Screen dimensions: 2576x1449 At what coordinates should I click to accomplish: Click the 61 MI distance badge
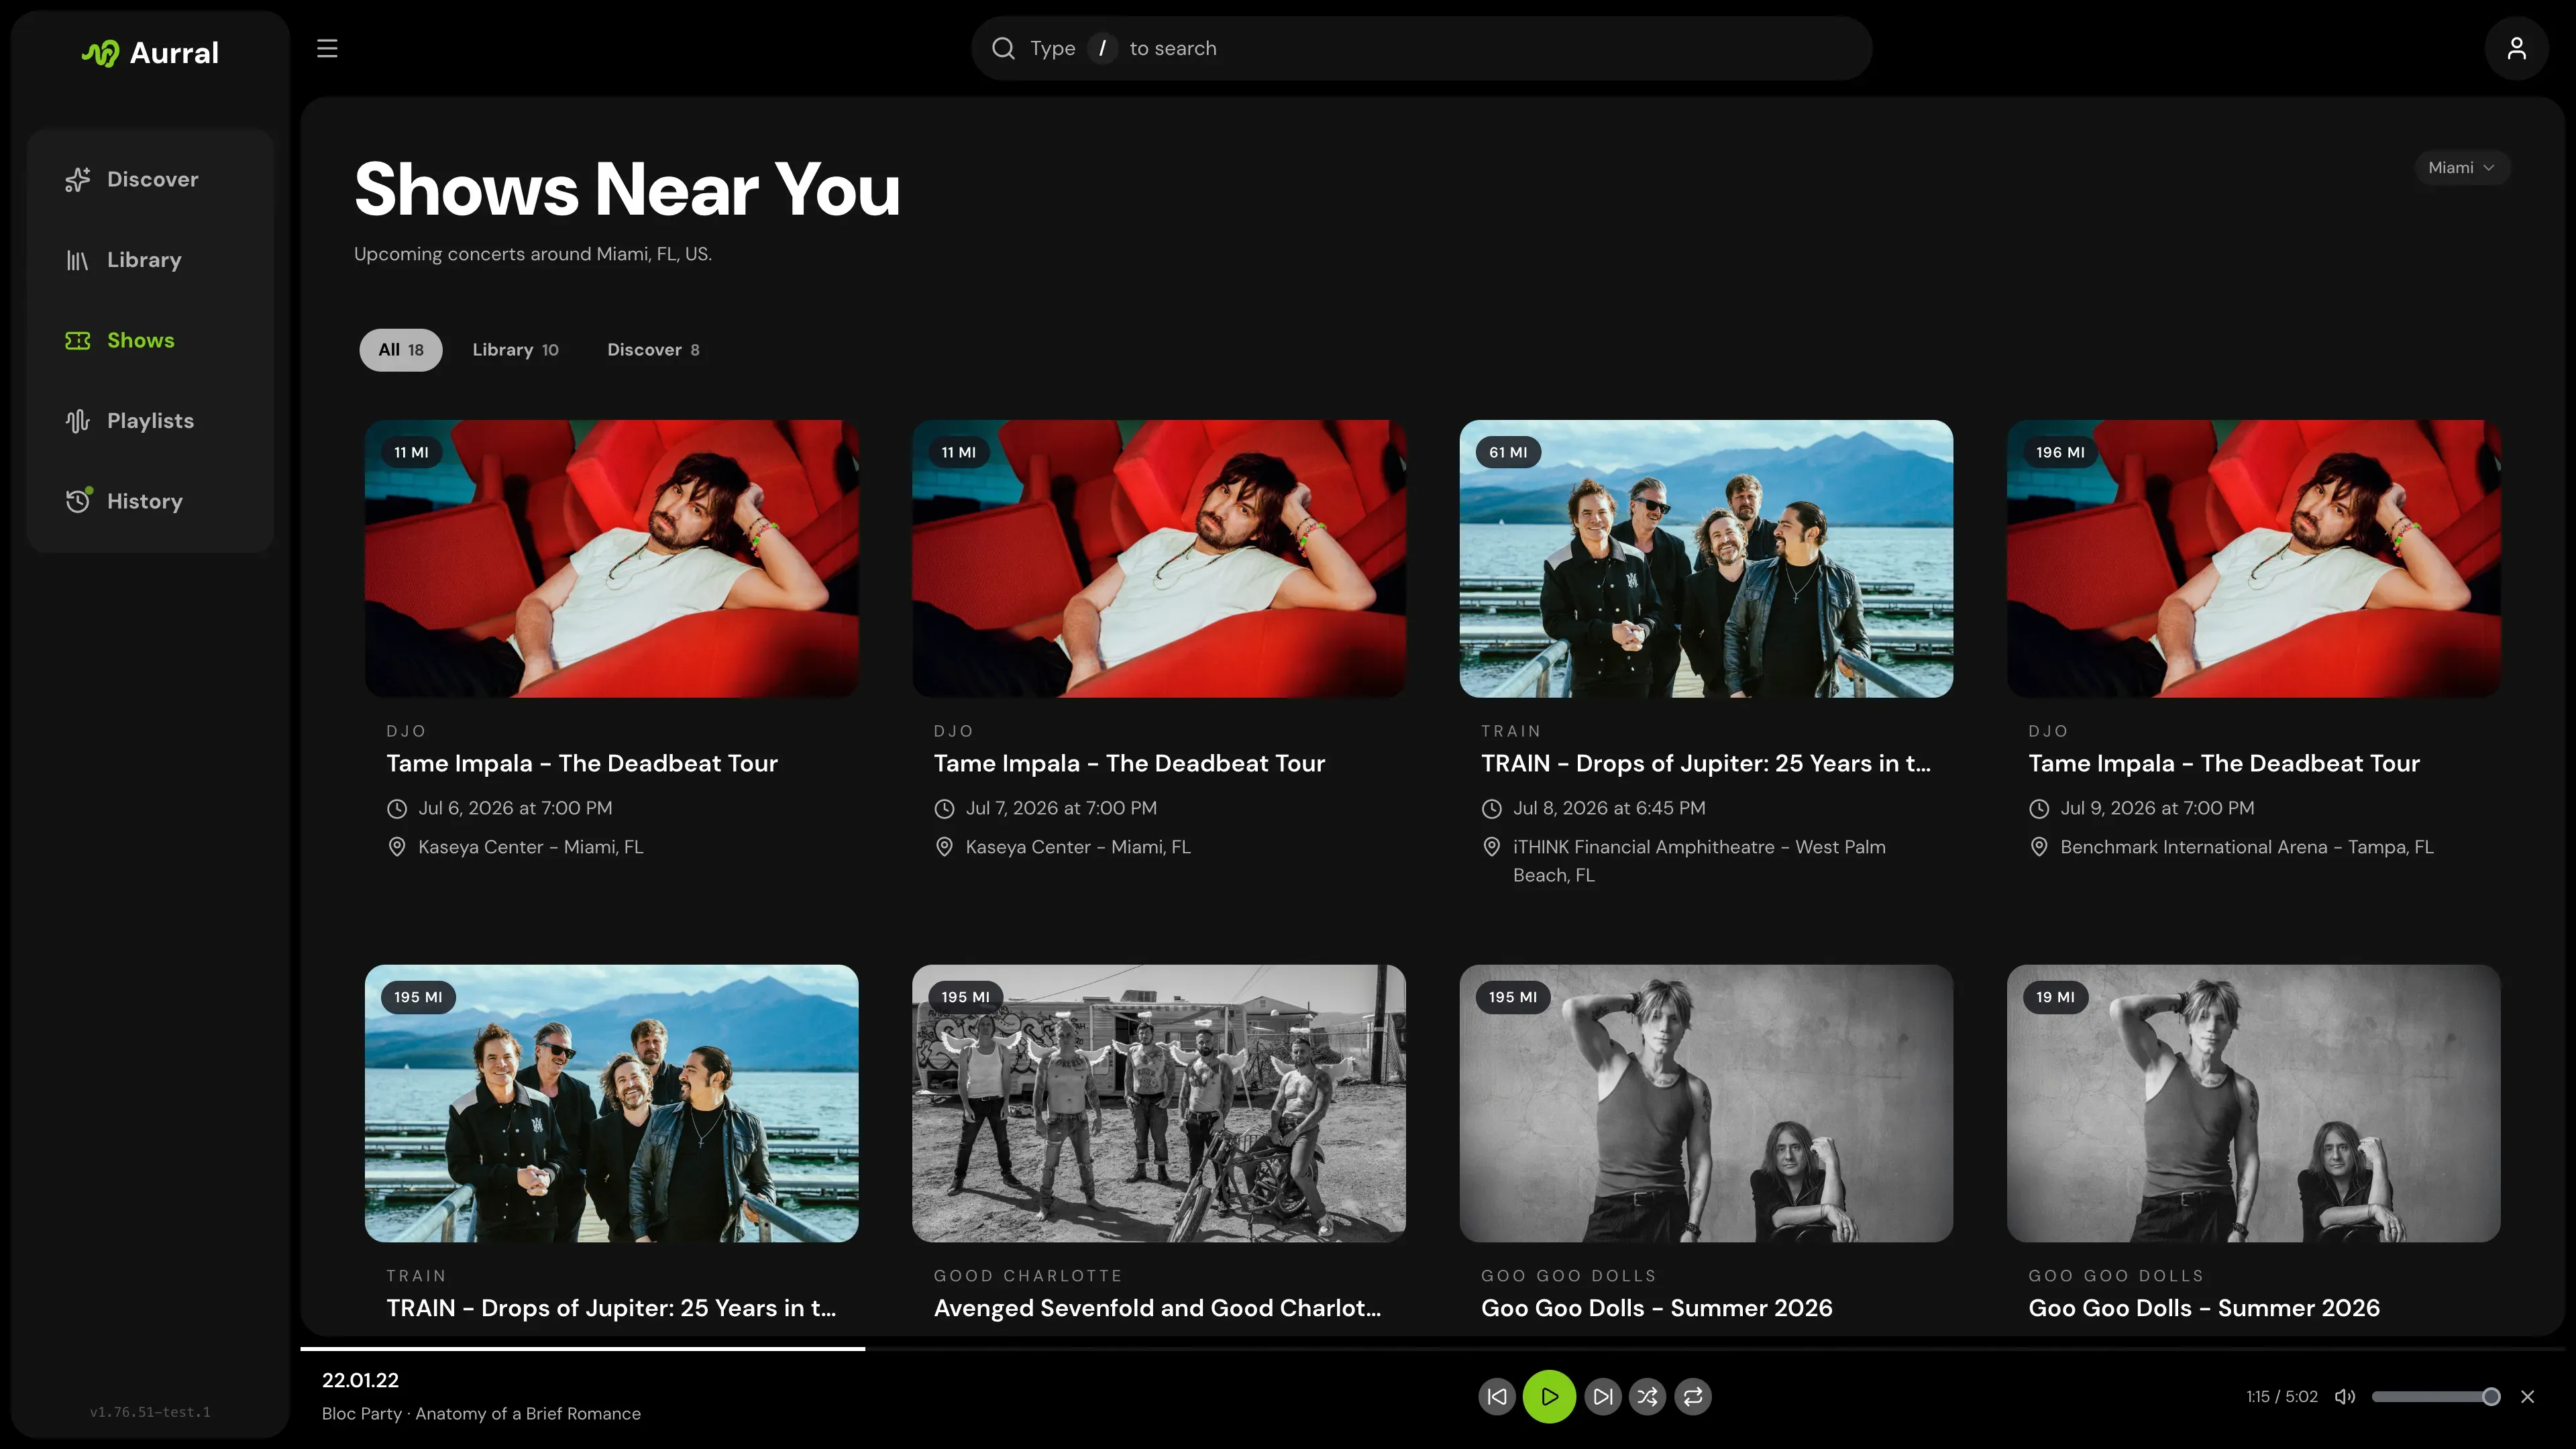(x=1508, y=453)
